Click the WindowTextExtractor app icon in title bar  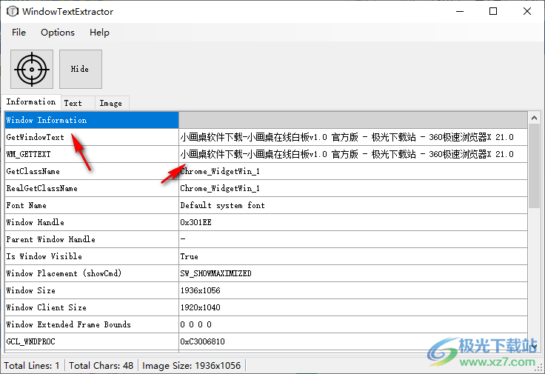pos(13,11)
